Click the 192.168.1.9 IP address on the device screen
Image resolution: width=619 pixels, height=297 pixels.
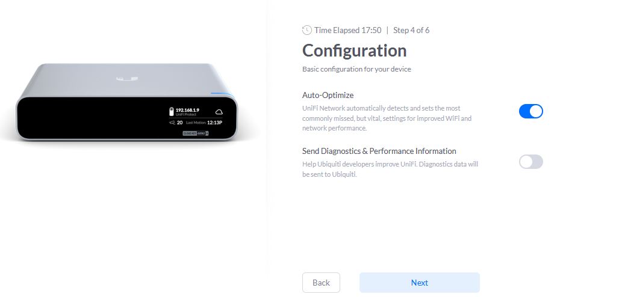click(187, 109)
